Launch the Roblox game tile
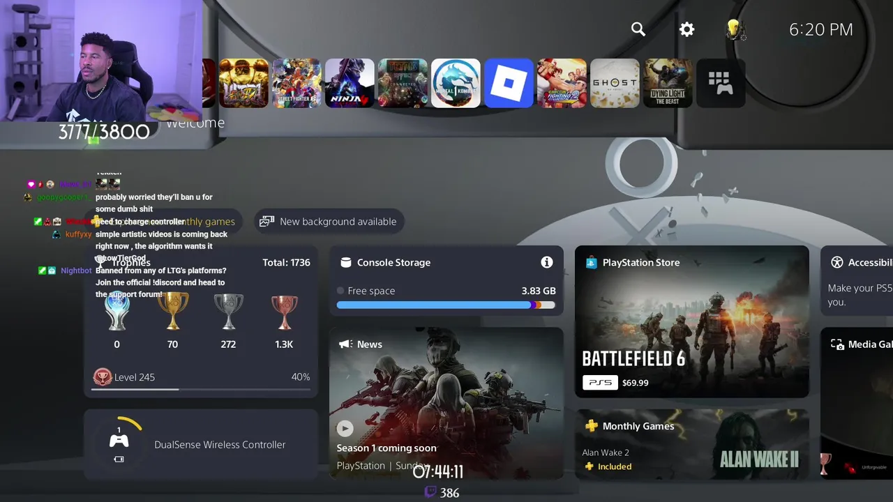 (509, 83)
